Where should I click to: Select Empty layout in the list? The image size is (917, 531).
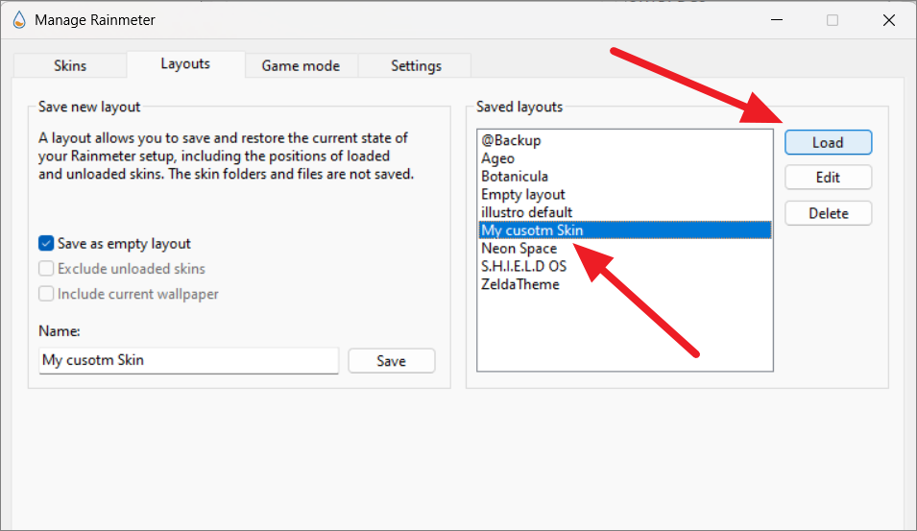tap(625, 194)
